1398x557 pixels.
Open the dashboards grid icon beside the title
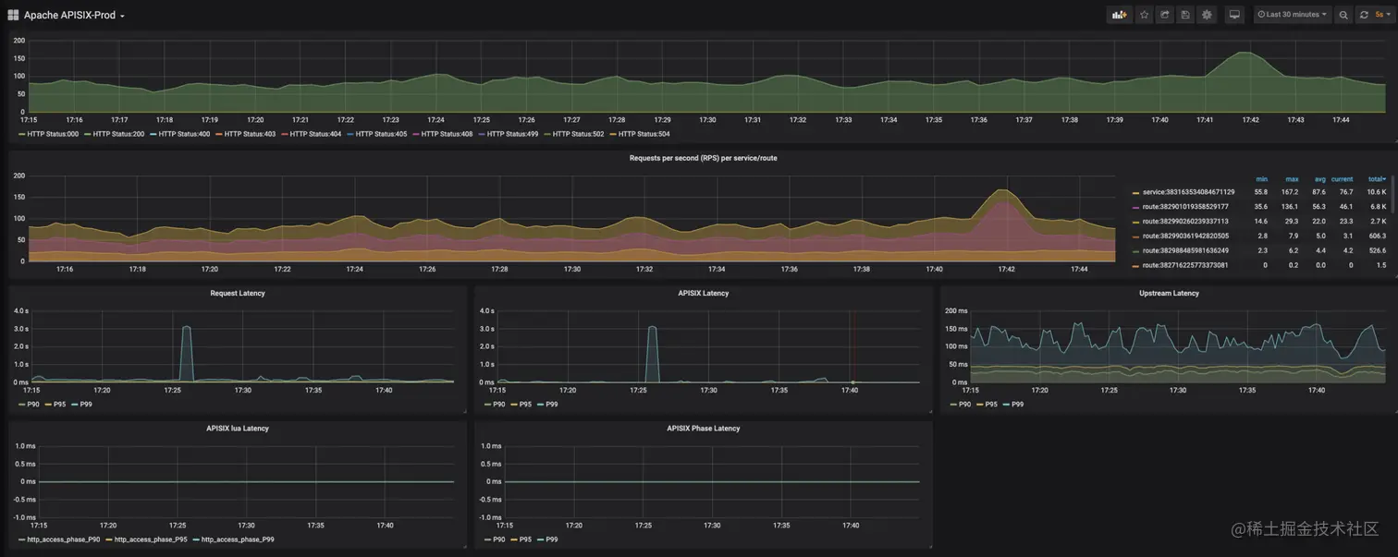tap(13, 15)
